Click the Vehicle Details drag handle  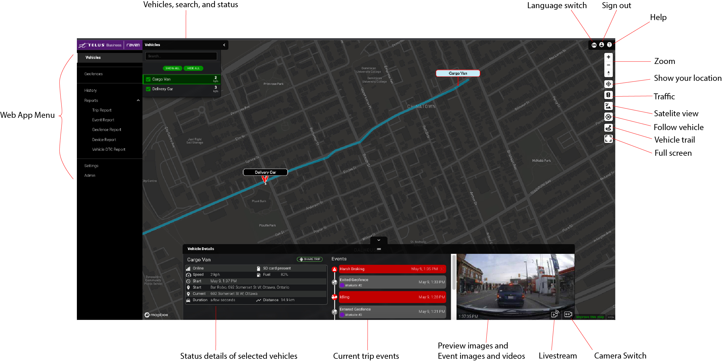coord(379,249)
